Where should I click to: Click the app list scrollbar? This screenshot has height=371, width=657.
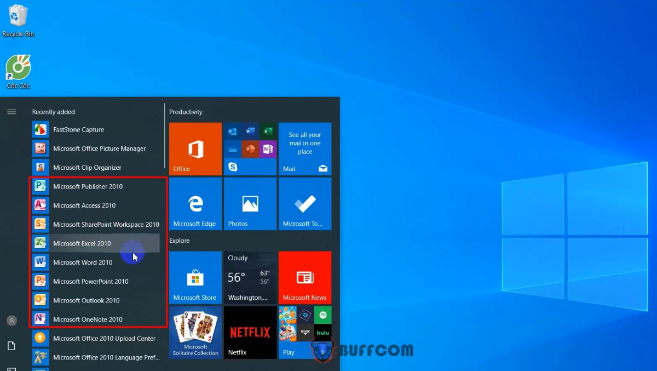tap(165, 136)
